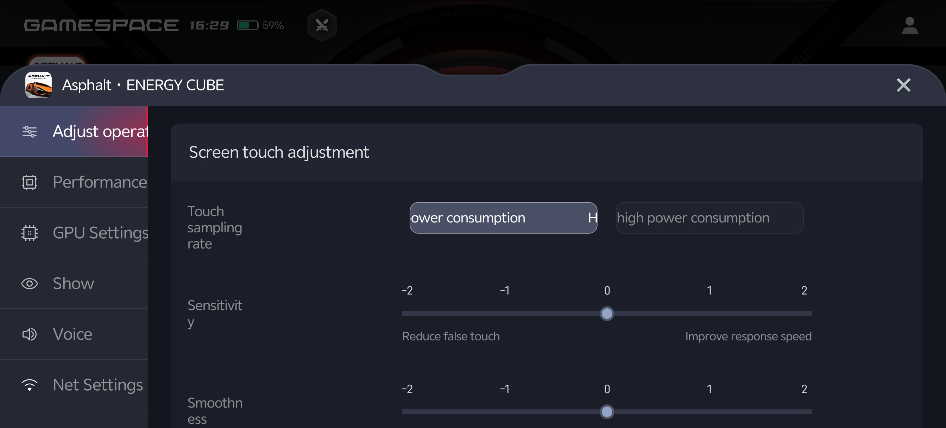This screenshot has height=428, width=946.
Task: Click the Asphalt game app icon
Action: click(38, 85)
